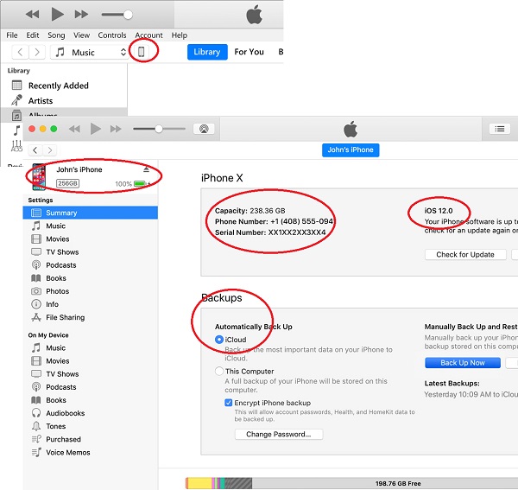The width and height of the screenshot is (518, 490).
Task: Open the Song menu
Action: click(56, 35)
